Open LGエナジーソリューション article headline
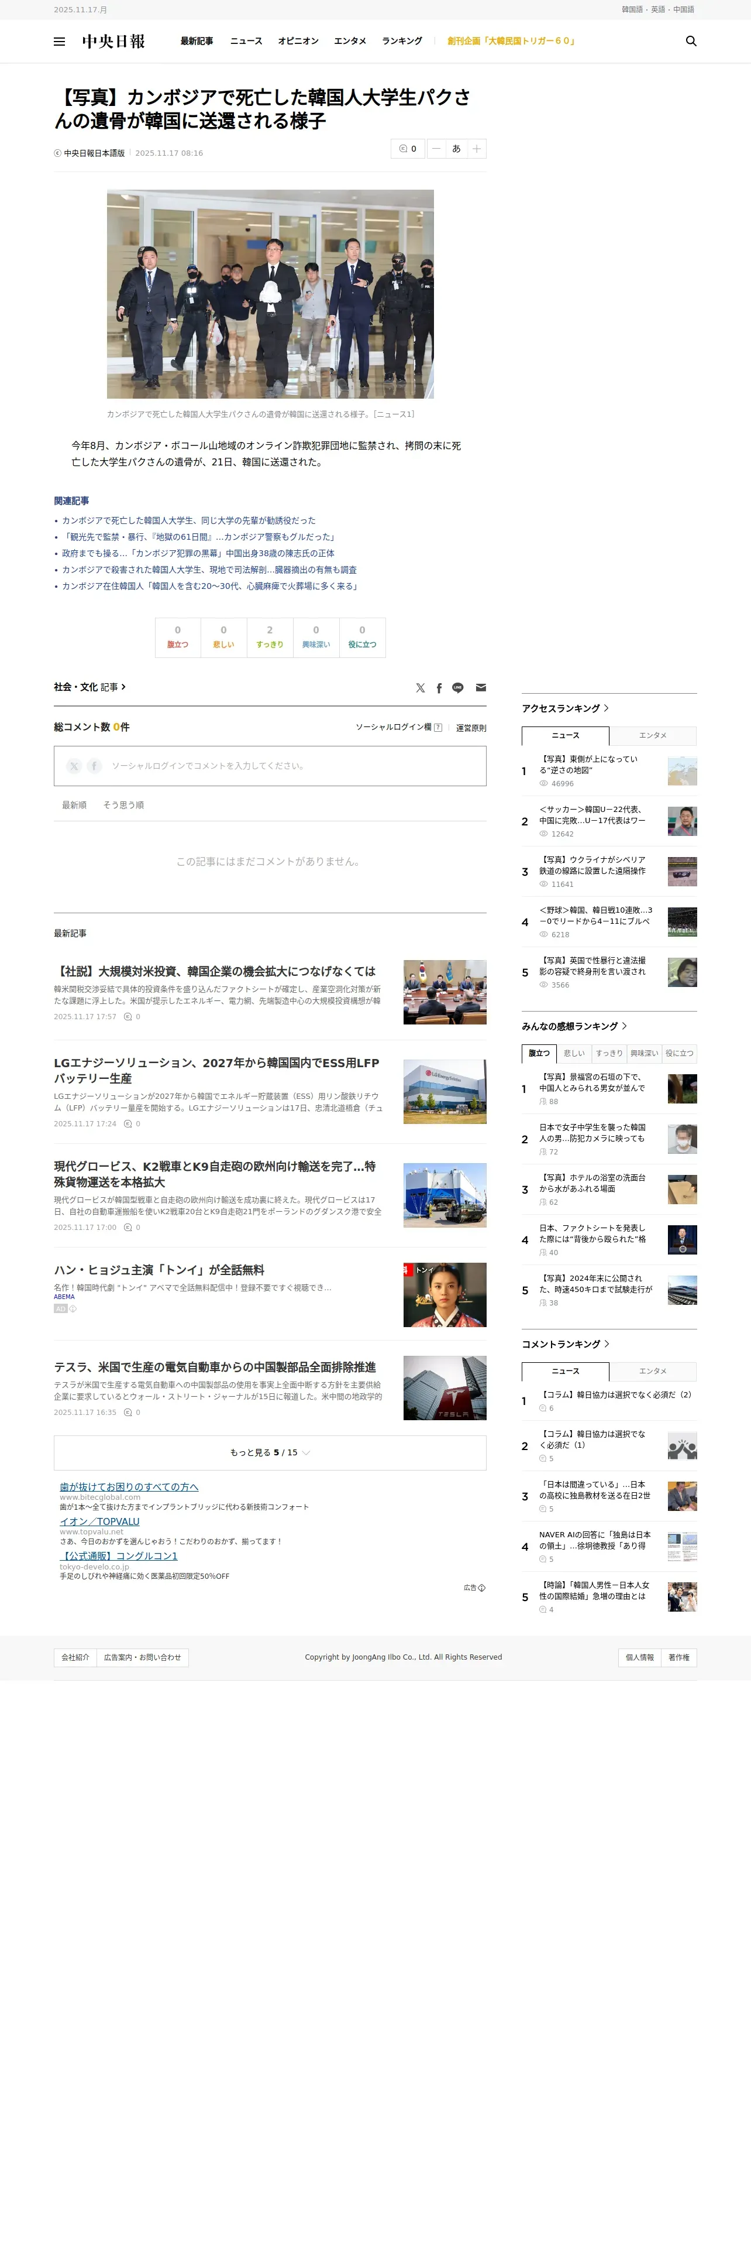The image size is (751, 2255). coord(217,1071)
